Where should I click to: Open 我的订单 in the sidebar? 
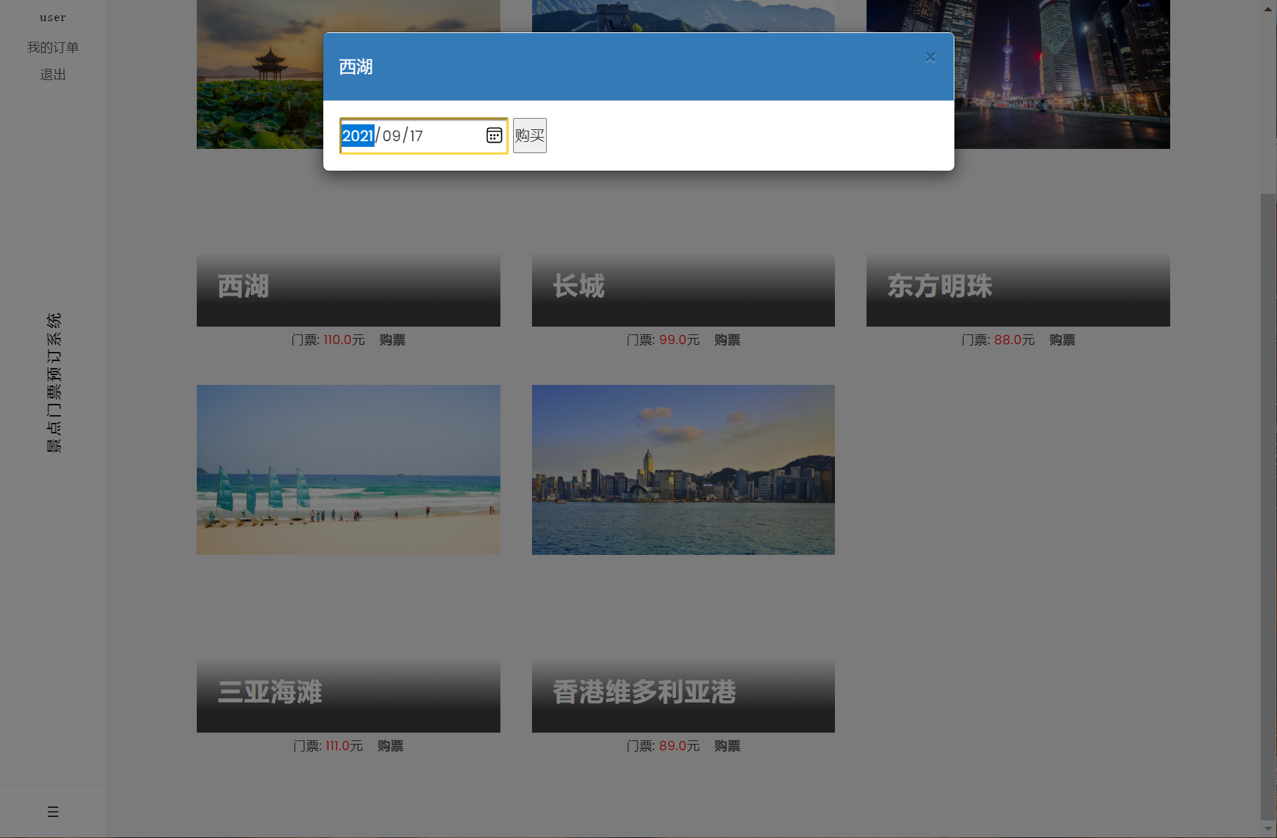(53, 47)
